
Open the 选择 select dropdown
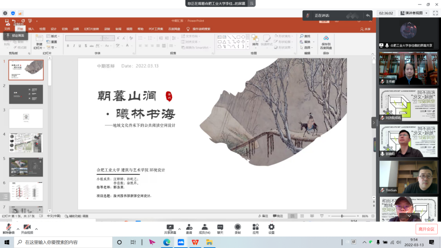click(x=306, y=47)
